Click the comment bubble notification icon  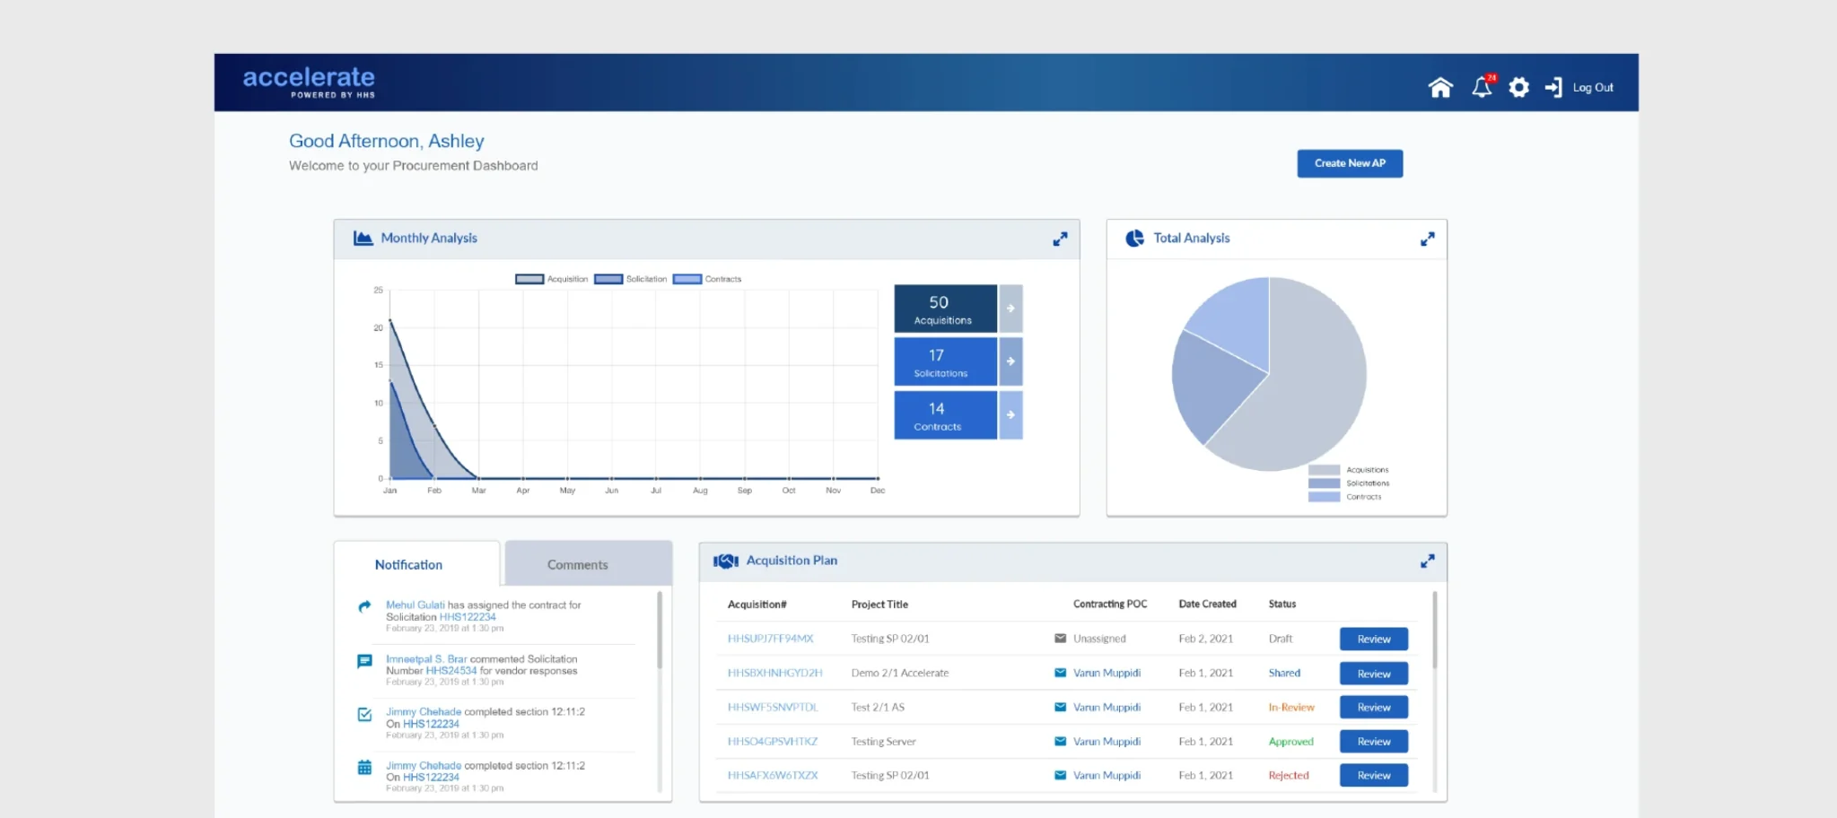364,662
